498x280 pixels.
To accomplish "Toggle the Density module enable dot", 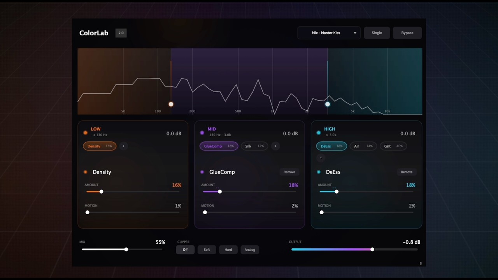I will [x=85, y=172].
